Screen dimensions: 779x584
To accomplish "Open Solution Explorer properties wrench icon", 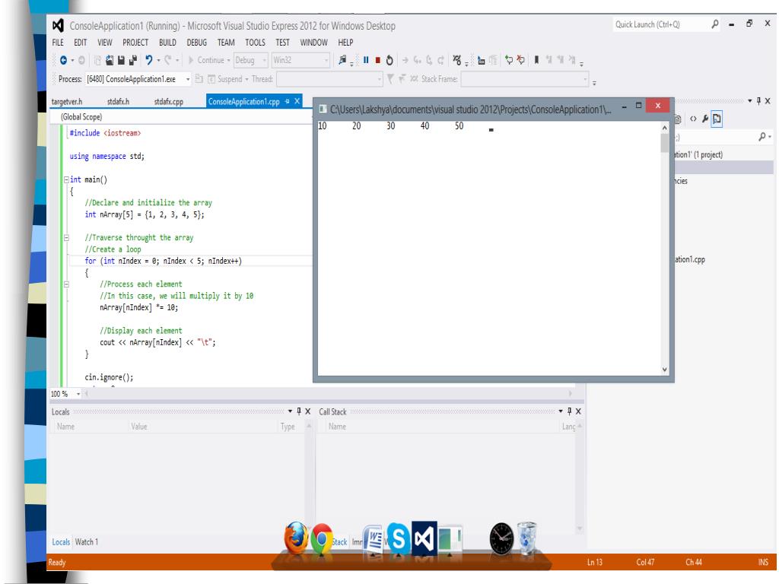I will click(x=704, y=119).
